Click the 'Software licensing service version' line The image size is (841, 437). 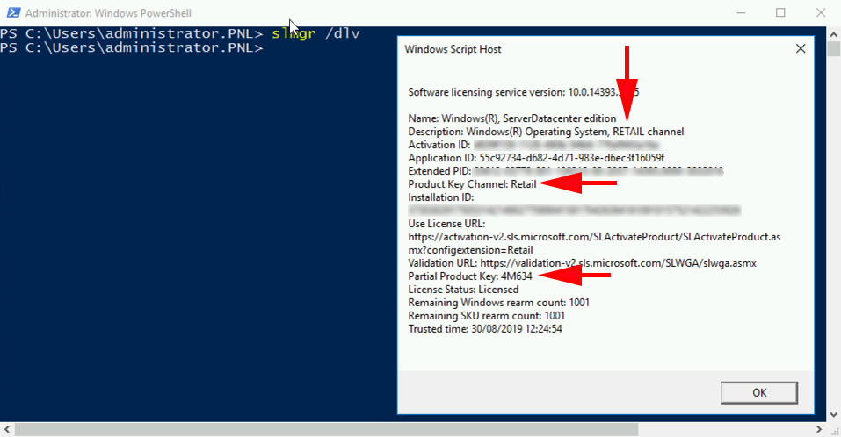click(x=524, y=92)
